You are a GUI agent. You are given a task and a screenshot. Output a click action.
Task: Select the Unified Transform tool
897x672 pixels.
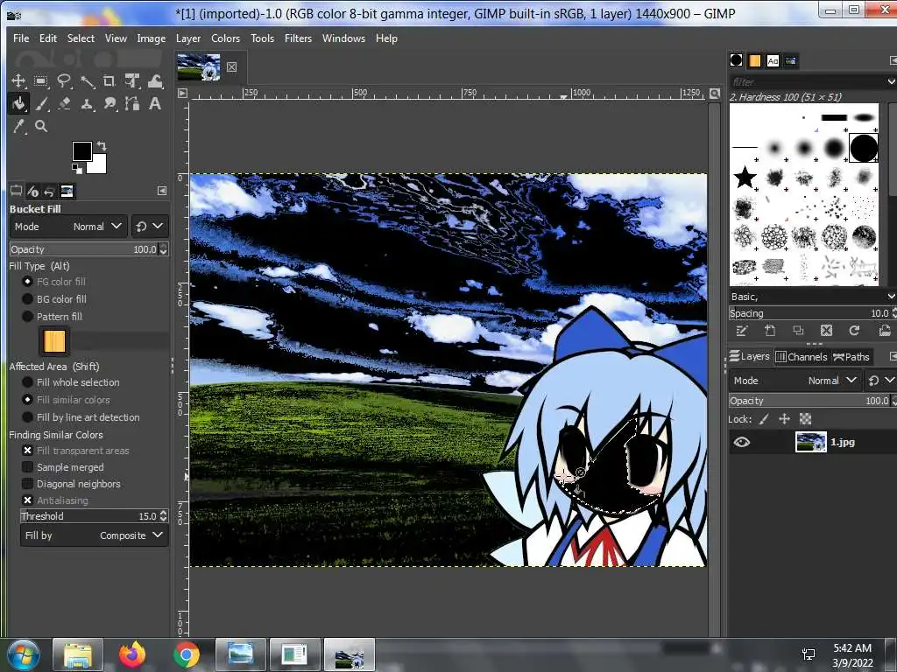(132, 81)
